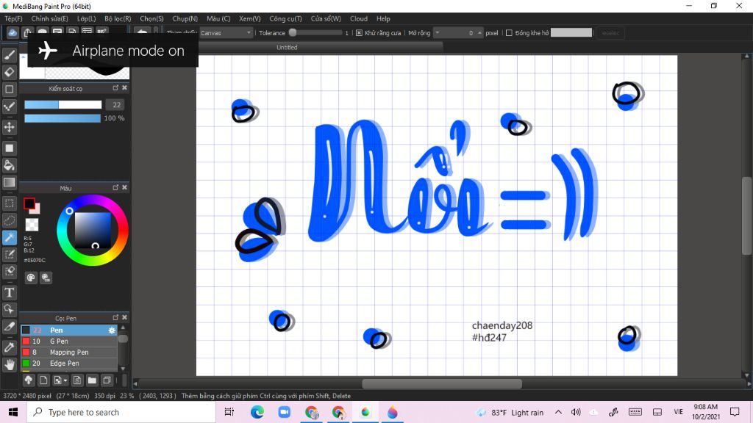Select the rectangular Select tool
Image resolution: width=753 pixels, height=423 pixels.
coord(9,203)
